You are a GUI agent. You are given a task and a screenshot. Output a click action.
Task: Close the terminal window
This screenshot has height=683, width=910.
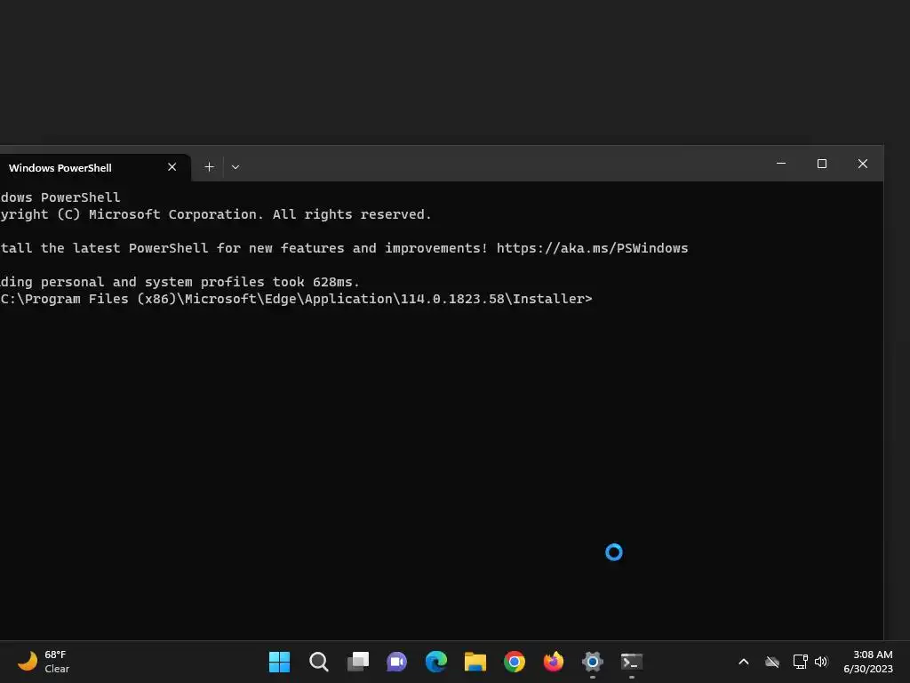click(x=863, y=164)
